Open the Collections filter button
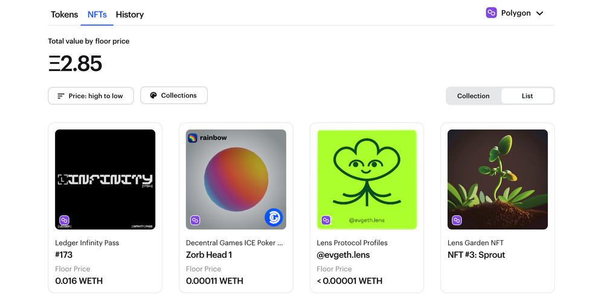 point(174,95)
